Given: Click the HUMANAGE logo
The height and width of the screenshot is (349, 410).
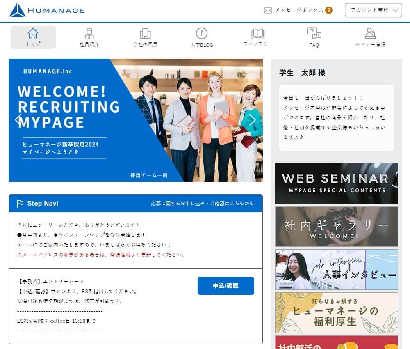Looking at the screenshot, I should [x=47, y=10].
